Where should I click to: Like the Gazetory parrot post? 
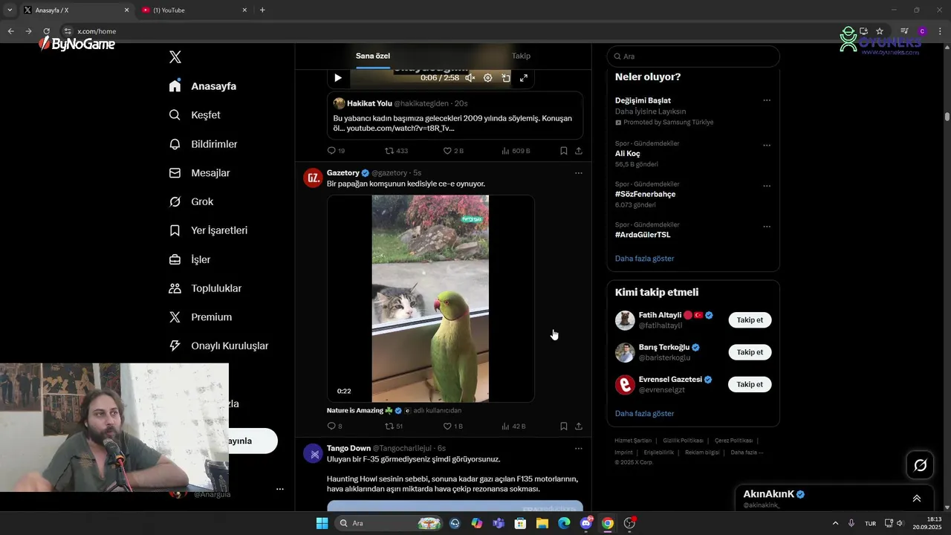pos(452,427)
